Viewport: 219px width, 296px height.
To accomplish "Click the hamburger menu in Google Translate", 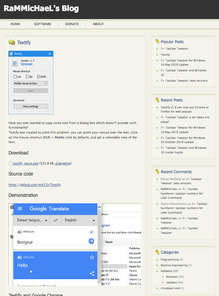I will point(20,209).
